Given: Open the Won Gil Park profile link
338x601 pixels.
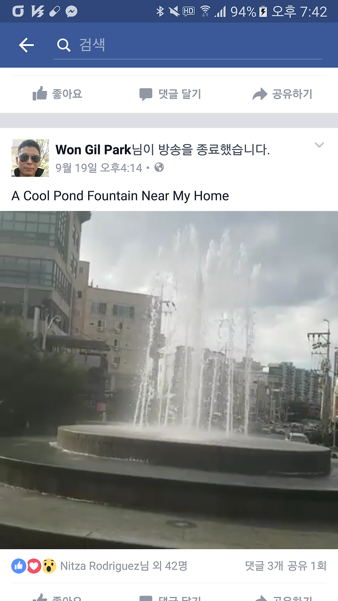Looking at the screenshot, I should tap(93, 150).
